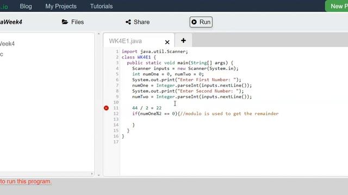Go to My Projects
The image size is (348, 195).
[61, 6]
